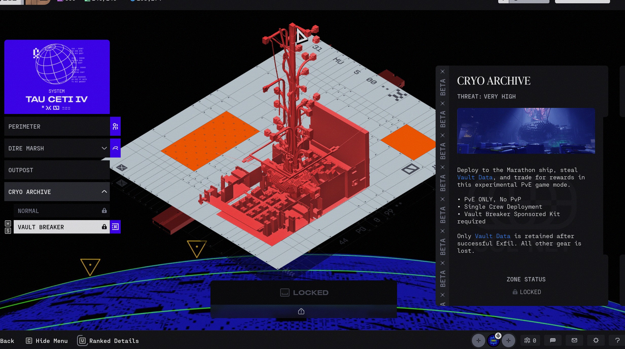Click the W key hint icon

8,223
